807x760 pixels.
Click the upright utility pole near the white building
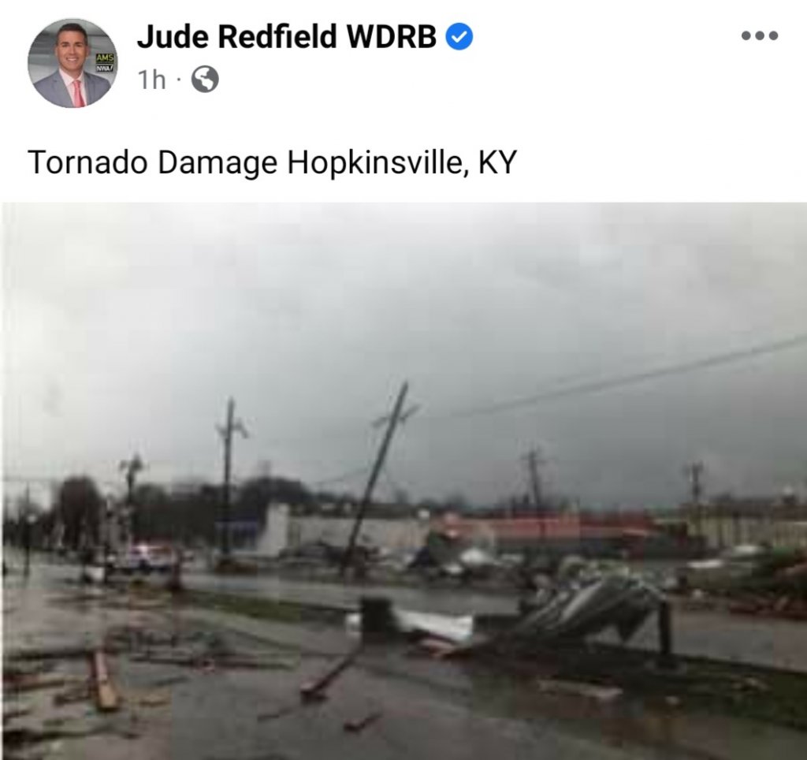tap(228, 479)
